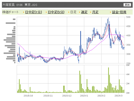This screenshot has height=101, width=134.
Task: Click the 450 price axis label
Action: pyautogui.click(x=128, y=26)
